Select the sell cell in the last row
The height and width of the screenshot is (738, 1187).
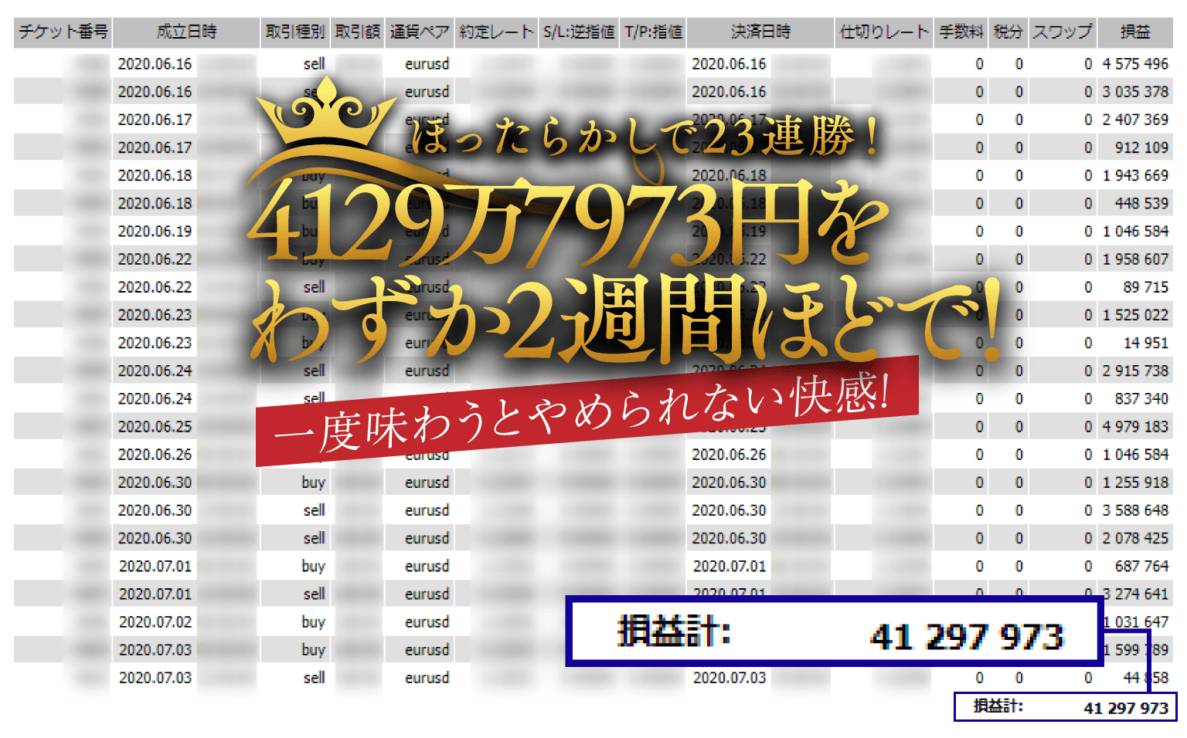pos(314,678)
